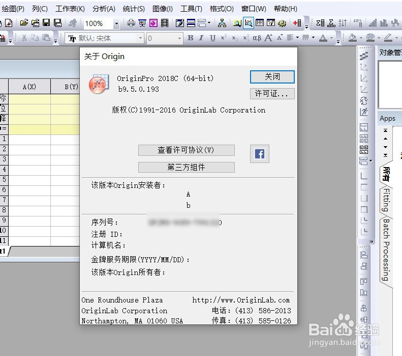Open Project Explorer tree icon
Image resolution: width=402 pixels, height=356 pixels.
tap(222, 23)
